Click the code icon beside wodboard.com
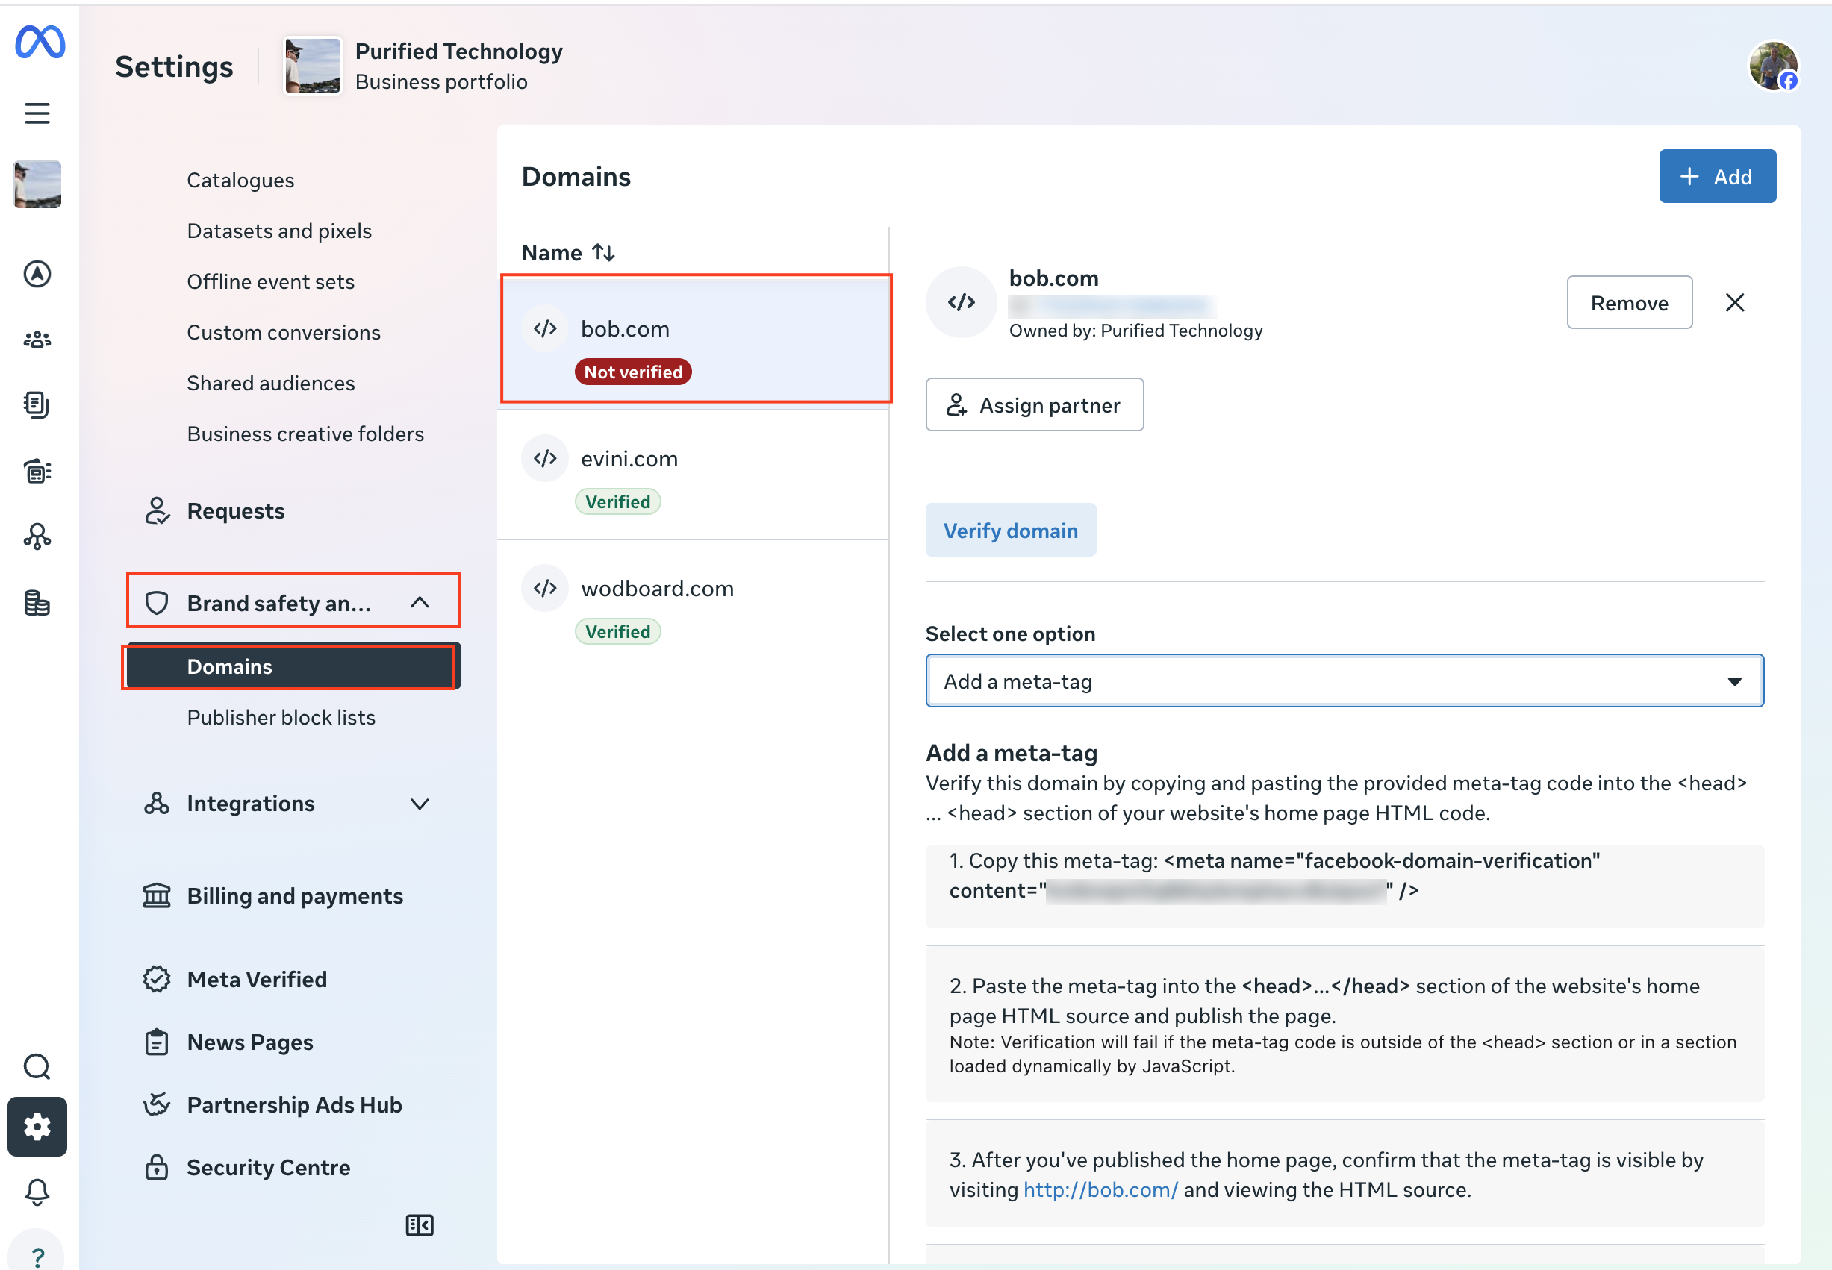The width and height of the screenshot is (1832, 1270). pyautogui.click(x=546, y=588)
